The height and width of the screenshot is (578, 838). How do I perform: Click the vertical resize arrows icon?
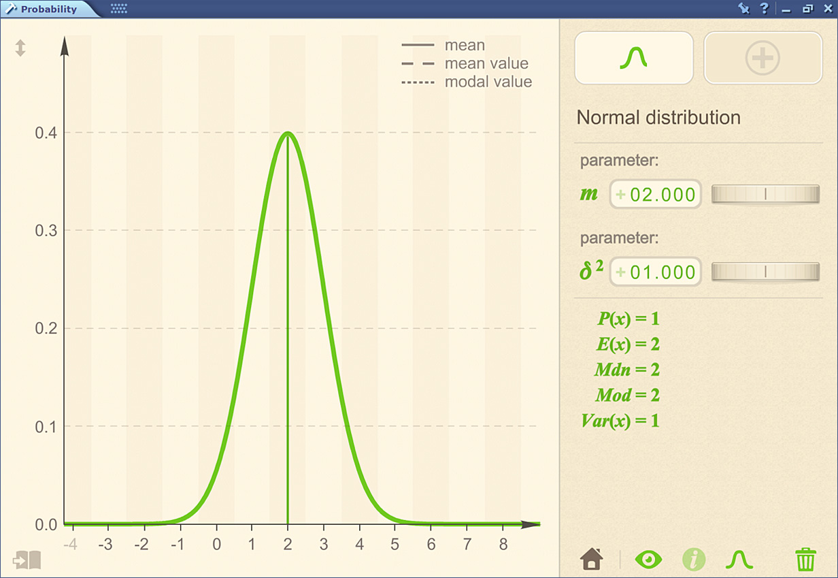(20, 48)
